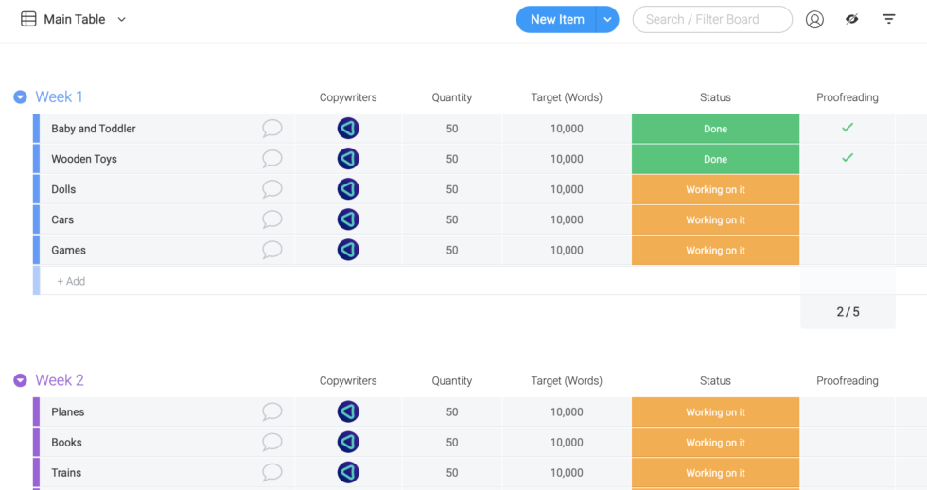The width and height of the screenshot is (927, 490).
Task: Change the orange status of Cars
Action: [715, 219]
